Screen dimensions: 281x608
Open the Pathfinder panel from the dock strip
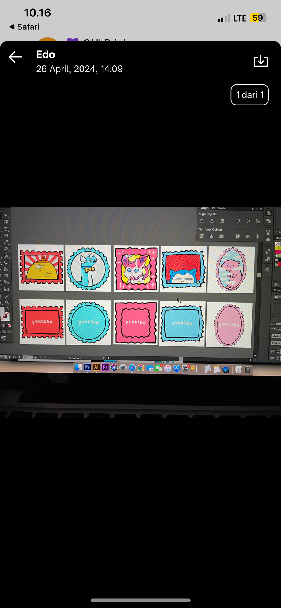click(268, 221)
